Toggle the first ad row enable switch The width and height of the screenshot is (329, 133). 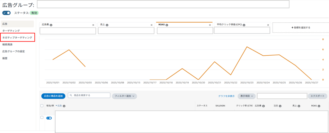49,118
